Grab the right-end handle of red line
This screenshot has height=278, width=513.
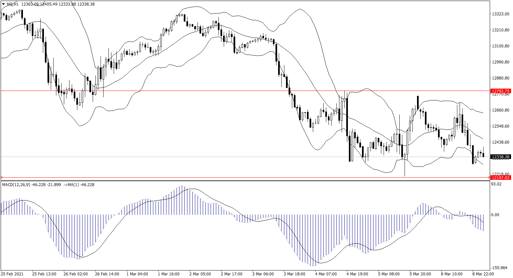coord(489,178)
